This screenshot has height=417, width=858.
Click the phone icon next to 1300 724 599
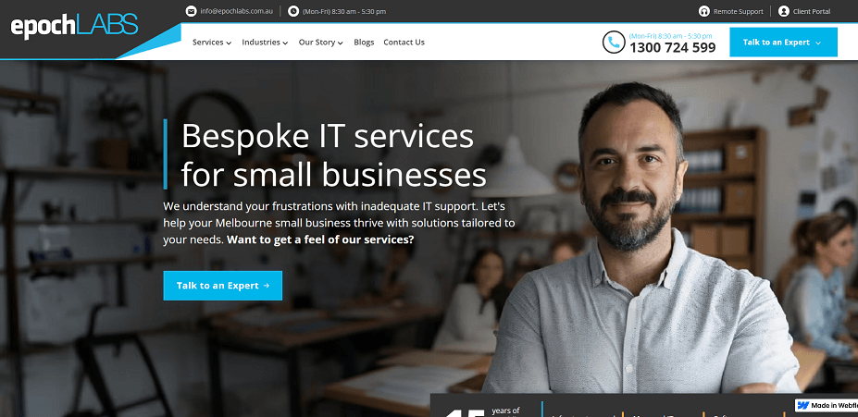pos(614,43)
